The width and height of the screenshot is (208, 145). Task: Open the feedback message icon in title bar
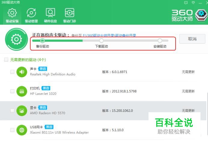[x=186, y=2]
